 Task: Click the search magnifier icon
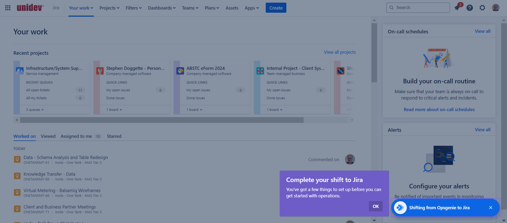pyautogui.click(x=392, y=8)
